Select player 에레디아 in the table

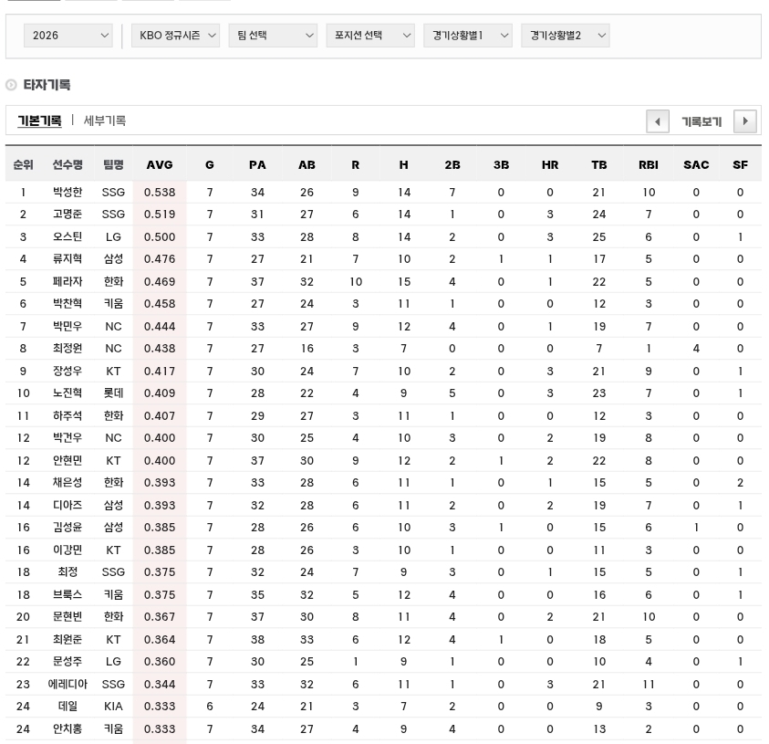68,685
